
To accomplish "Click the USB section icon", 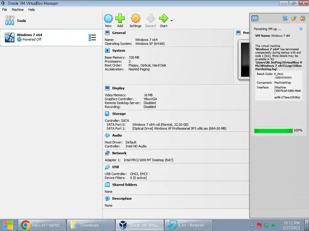I will [x=107, y=167].
